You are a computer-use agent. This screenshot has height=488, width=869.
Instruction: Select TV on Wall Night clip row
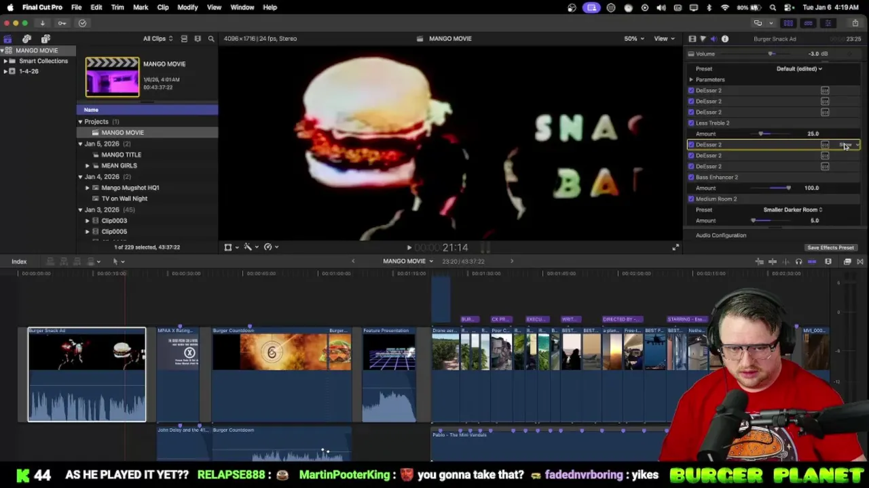[x=147, y=199]
